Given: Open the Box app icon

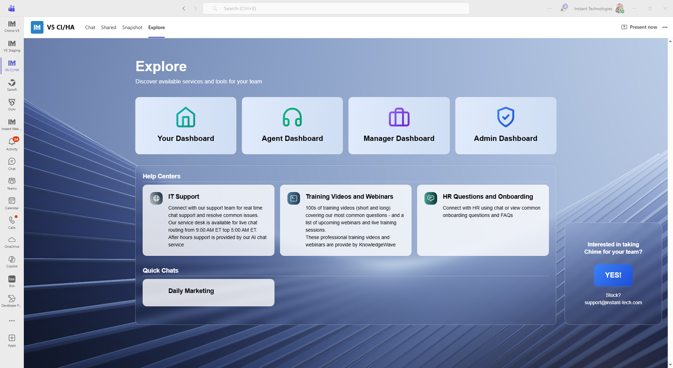Looking at the screenshot, I should pyautogui.click(x=12, y=281).
